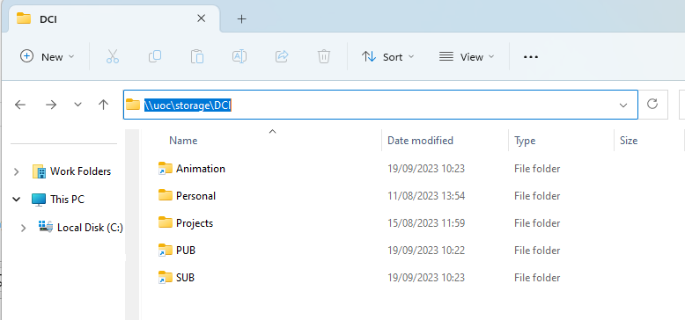Select the Projects folder

point(195,223)
